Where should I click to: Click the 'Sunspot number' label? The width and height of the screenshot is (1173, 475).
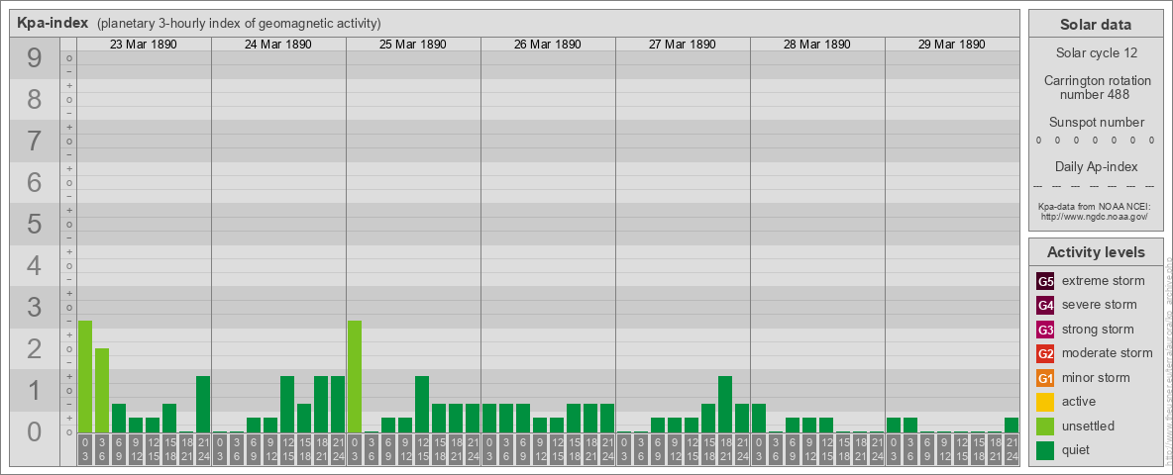1096,122
